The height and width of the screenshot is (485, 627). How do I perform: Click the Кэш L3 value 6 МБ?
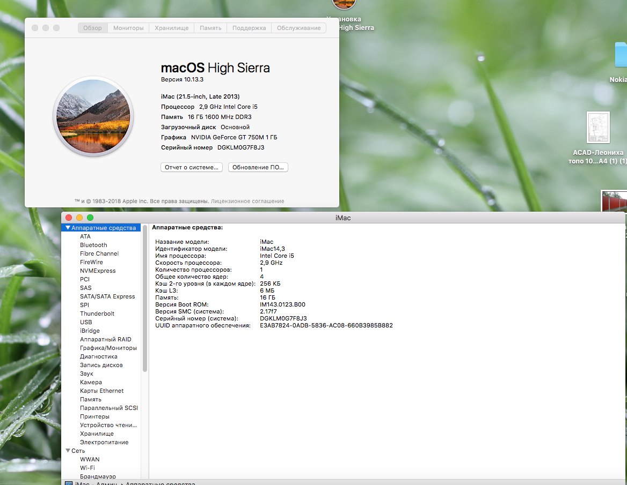[x=267, y=290]
